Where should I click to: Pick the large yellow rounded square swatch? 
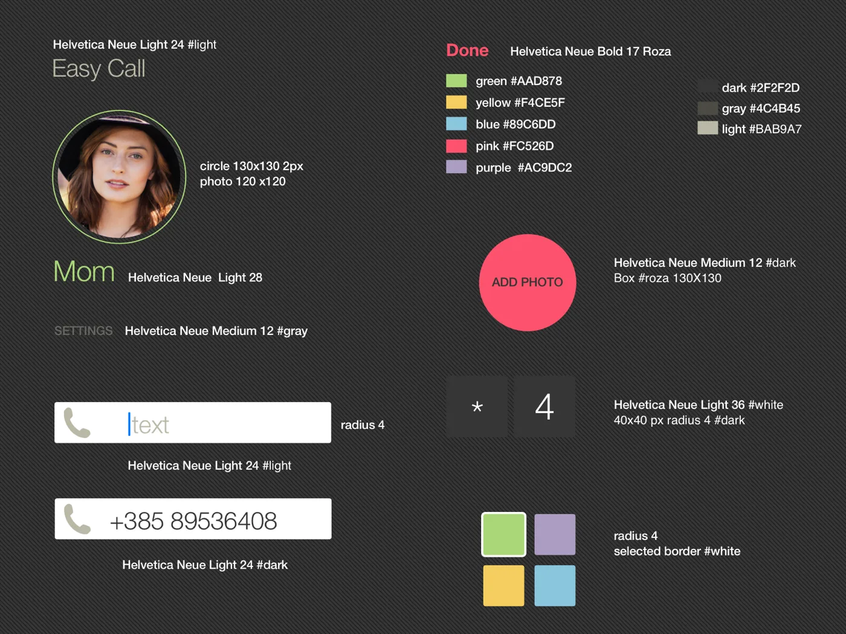pyautogui.click(x=503, y=586)
